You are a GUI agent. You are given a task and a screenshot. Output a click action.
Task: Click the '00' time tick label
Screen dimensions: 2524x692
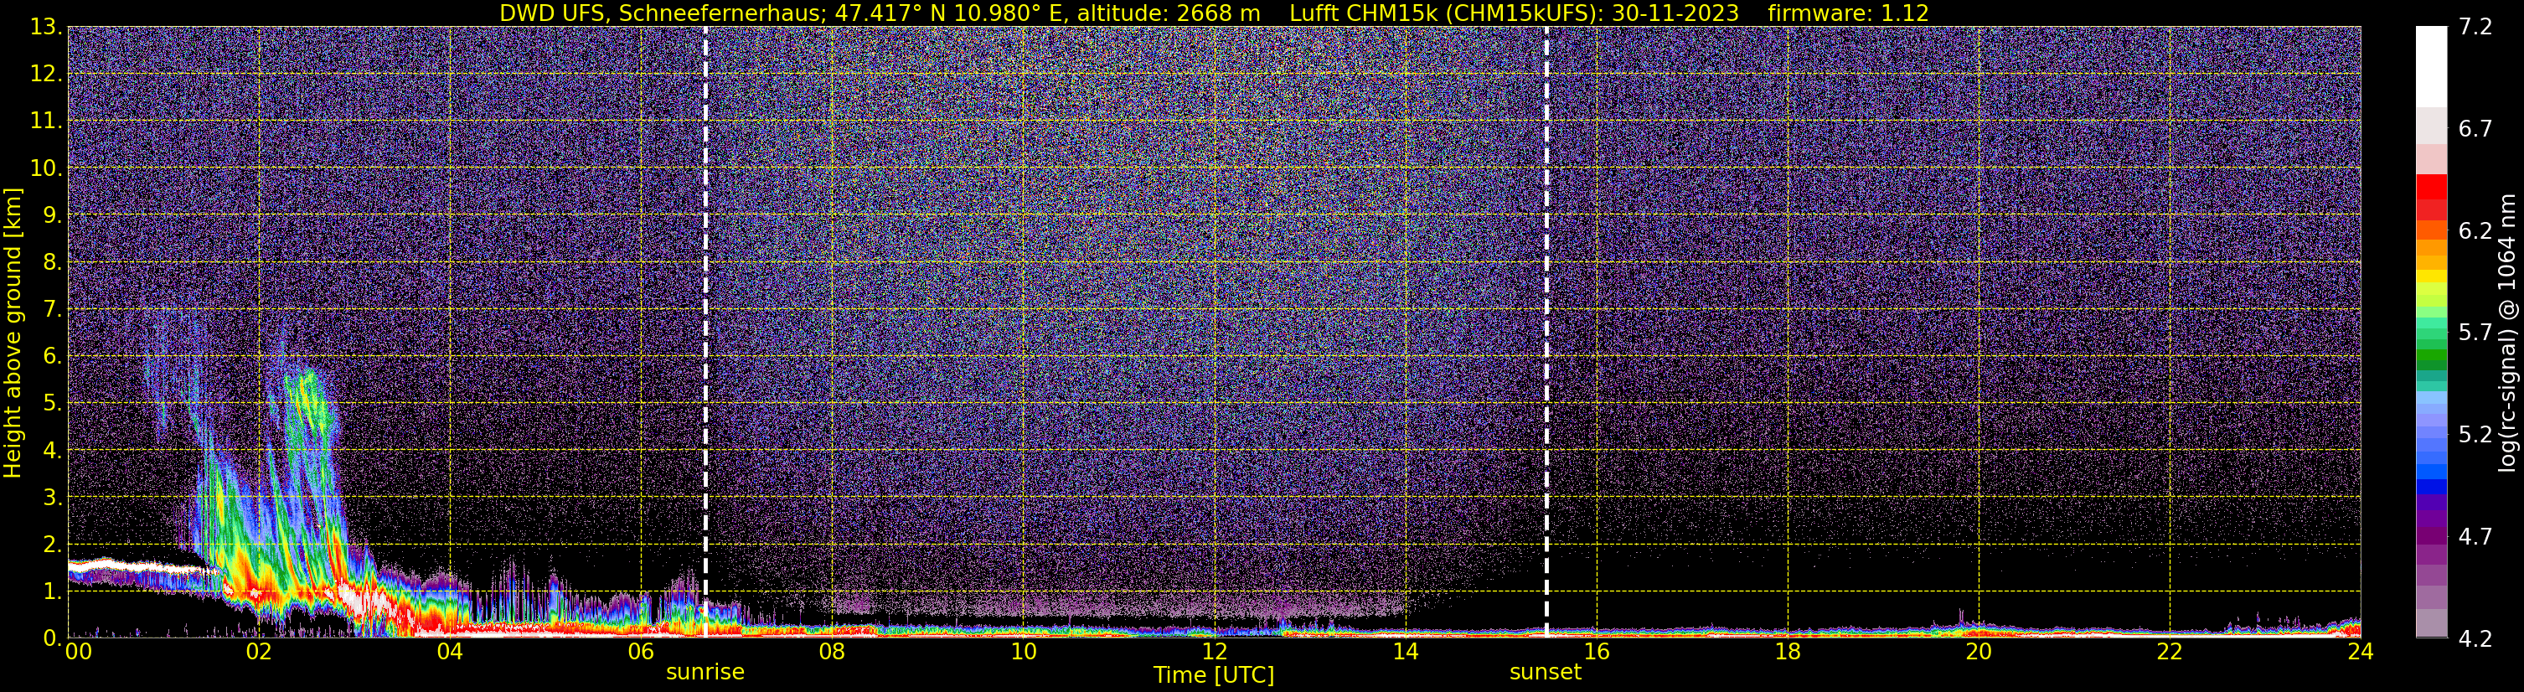coord(79,652)
